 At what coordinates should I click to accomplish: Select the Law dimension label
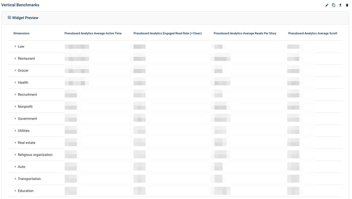(21, 47)
